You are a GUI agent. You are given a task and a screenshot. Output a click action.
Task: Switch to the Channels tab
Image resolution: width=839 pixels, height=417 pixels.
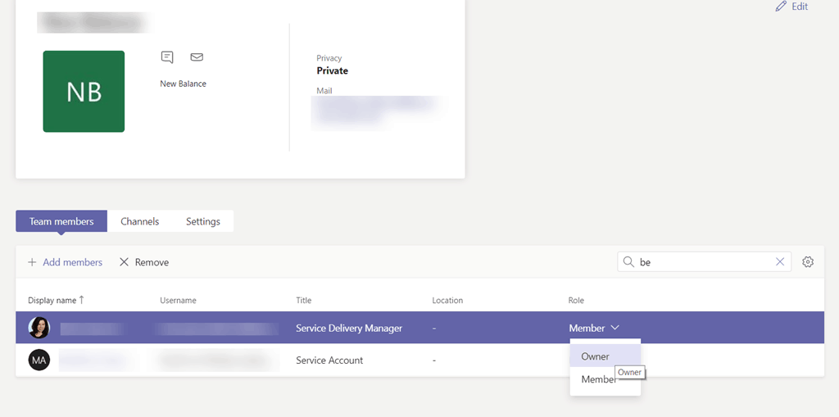[x=139, y=221]
